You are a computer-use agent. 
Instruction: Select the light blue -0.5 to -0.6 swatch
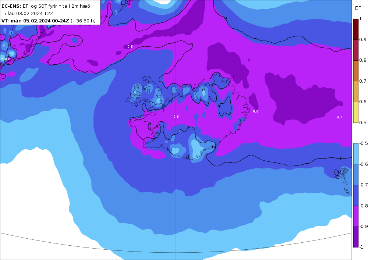point(356,154)
